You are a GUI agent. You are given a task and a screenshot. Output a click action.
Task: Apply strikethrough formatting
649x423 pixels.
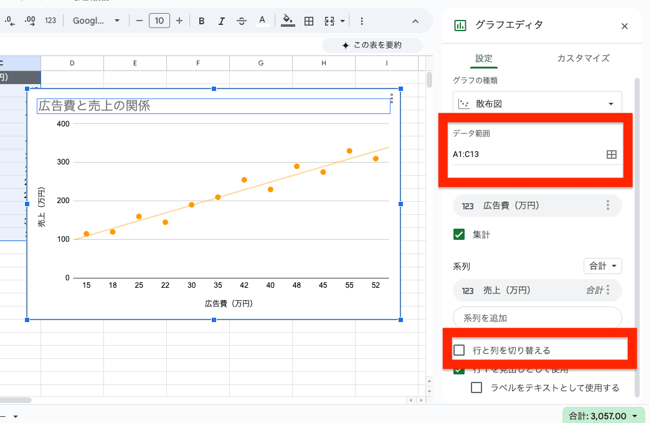click(242, 21)
